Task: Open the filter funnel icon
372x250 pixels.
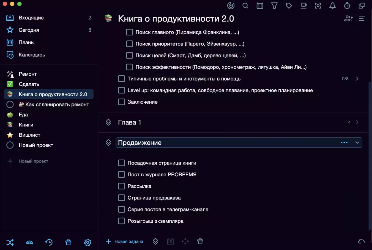Action: click(274, 6)
